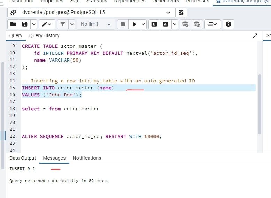Click the 'select * from actor_master' line
The width and height of the screenshot is (271, 198).
click(x=61, y=109)
